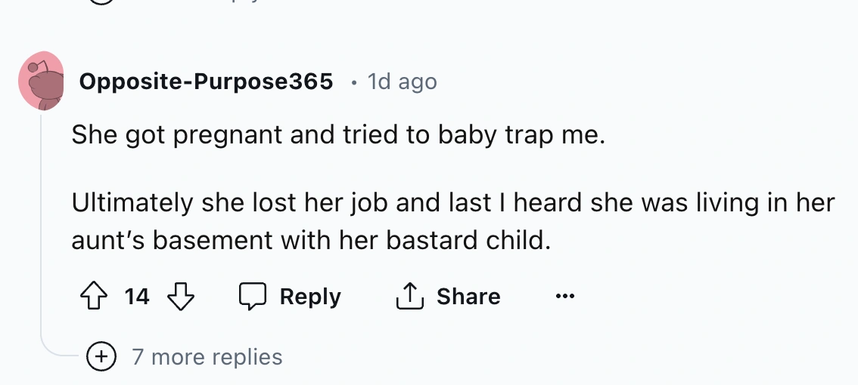Open Opposite-Purpose365's pink avatar
Screen dimensions: 858x385
(x=42, y=81)
